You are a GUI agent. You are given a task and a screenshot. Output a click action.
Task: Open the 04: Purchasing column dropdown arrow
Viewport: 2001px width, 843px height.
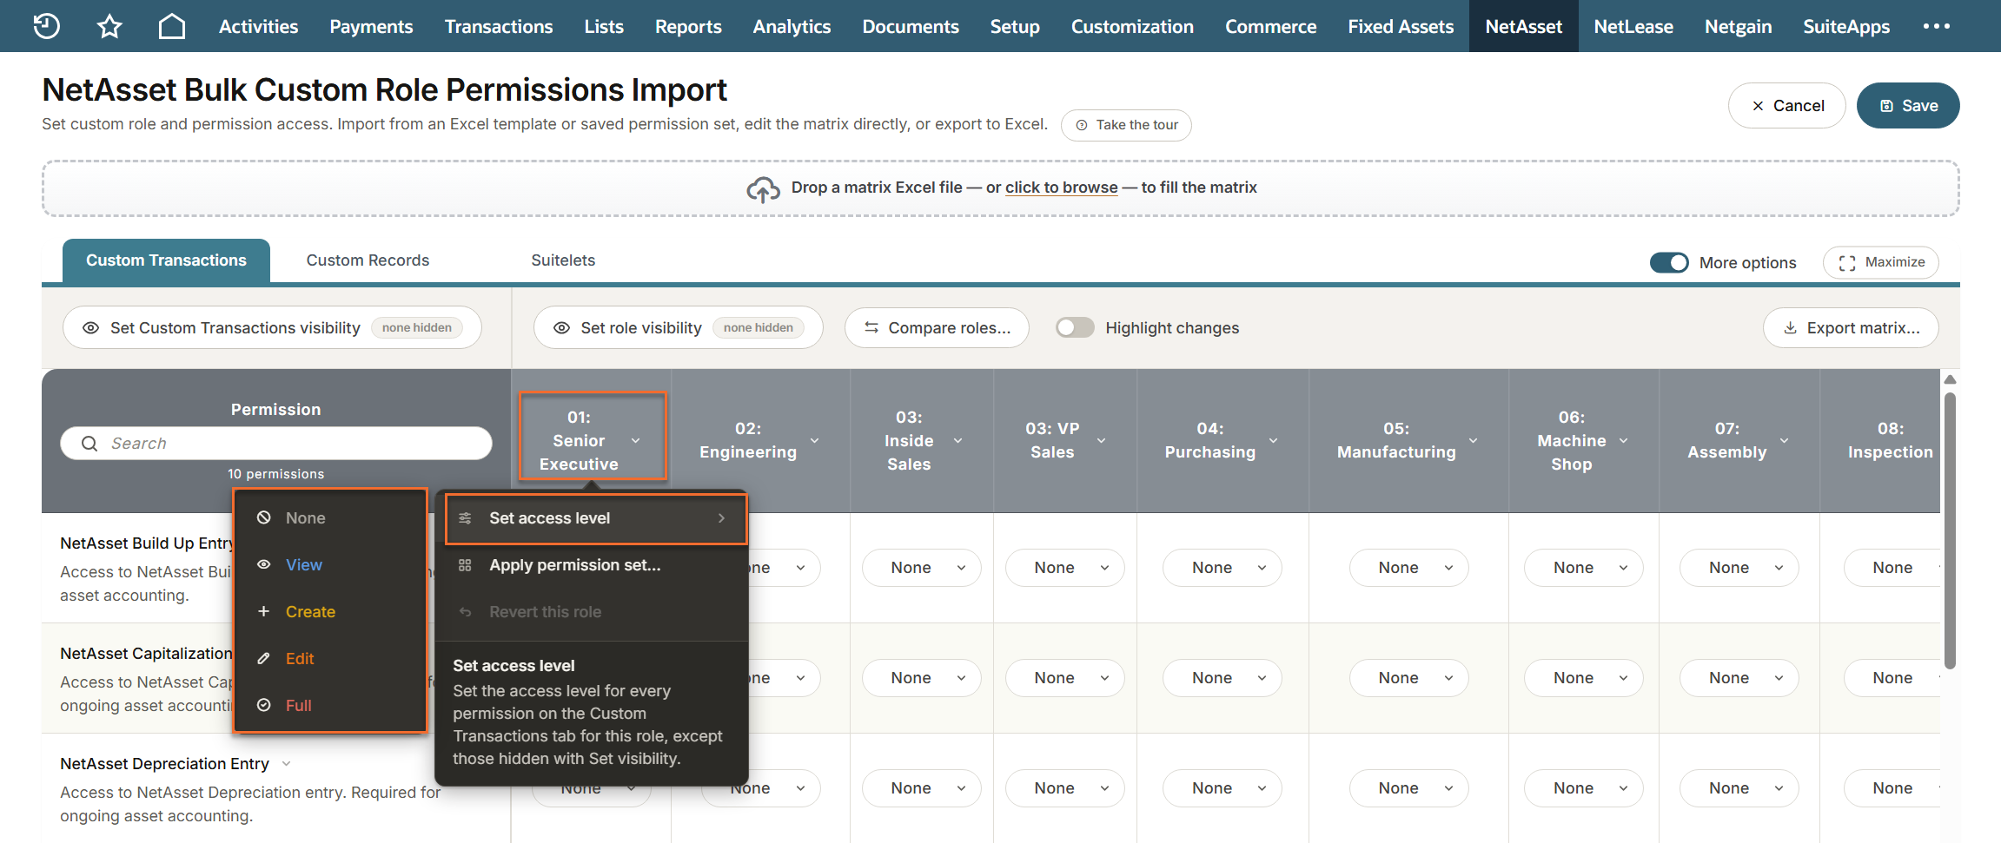tap(1274, 441)
